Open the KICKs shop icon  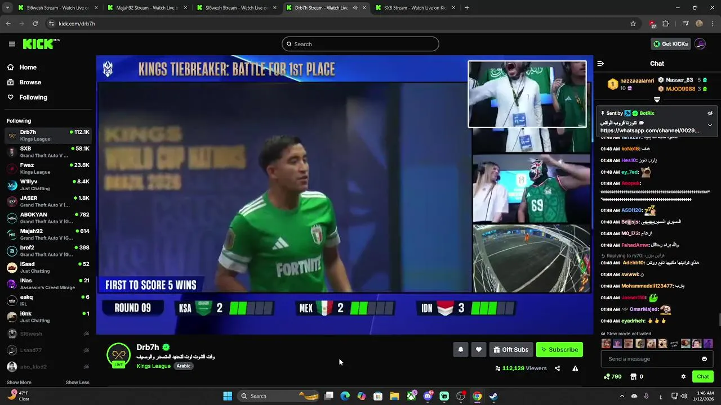(633, 376)
